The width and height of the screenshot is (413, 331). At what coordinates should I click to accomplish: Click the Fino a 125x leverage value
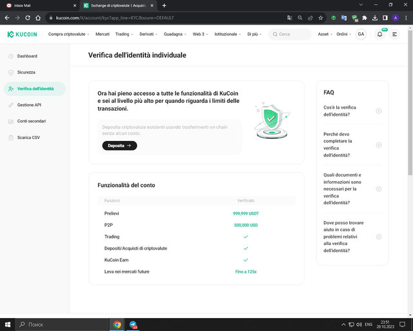click(246, 272)
